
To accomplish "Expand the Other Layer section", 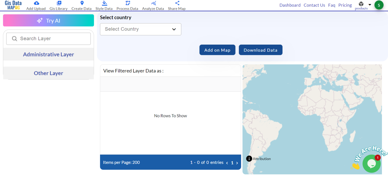I will [48, 73].
